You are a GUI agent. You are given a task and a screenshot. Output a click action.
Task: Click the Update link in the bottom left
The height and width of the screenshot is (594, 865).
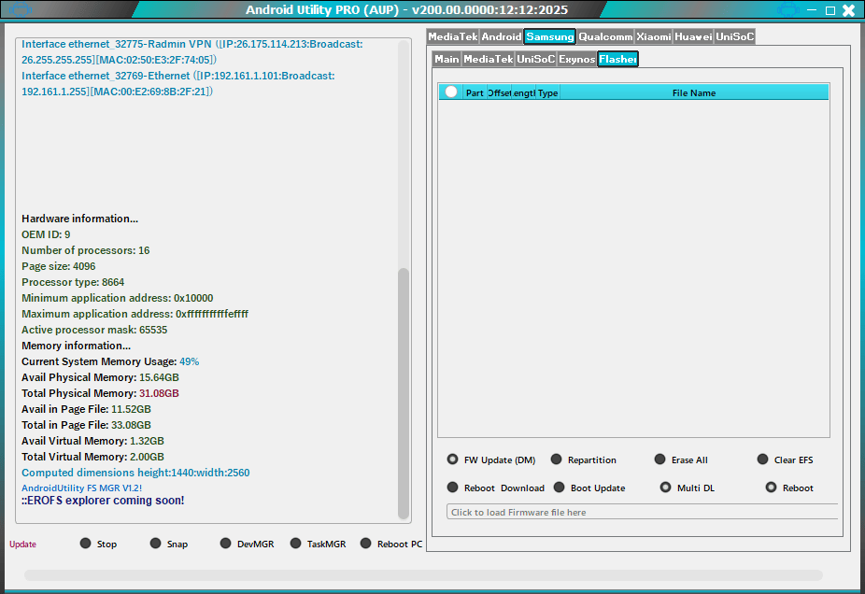(22, 544)
